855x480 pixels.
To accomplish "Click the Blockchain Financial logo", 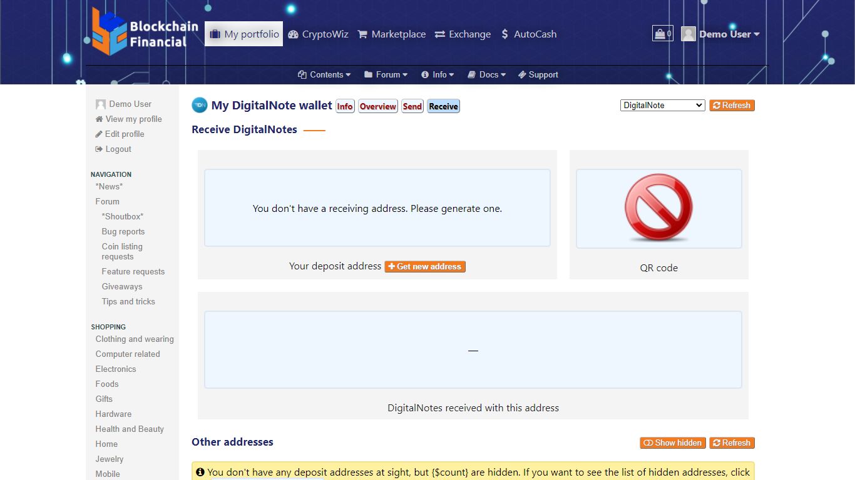I will pos(145,31).
